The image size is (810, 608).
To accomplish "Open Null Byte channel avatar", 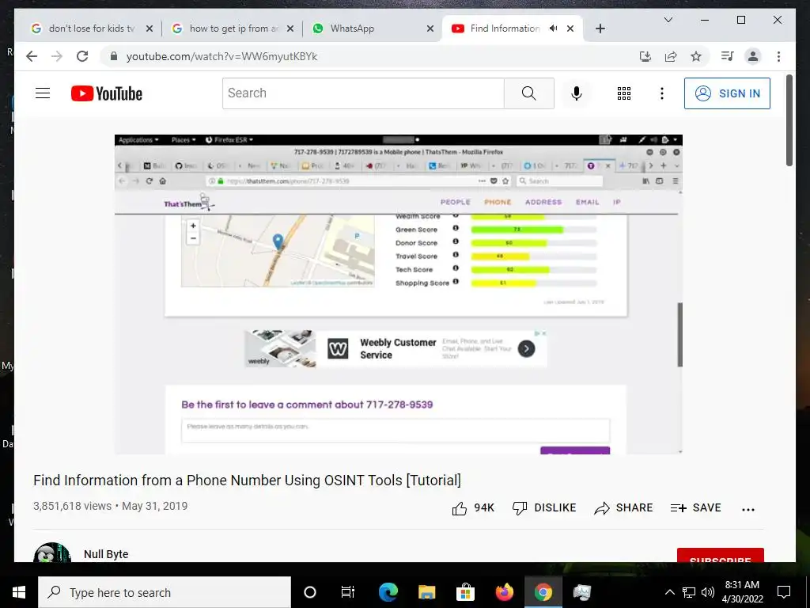I will [51, 553].
